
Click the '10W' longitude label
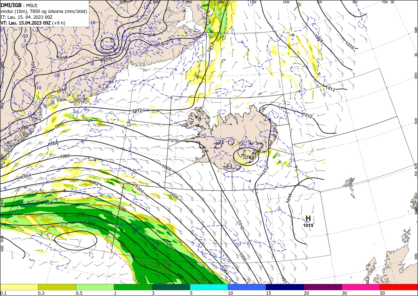click(286, 2)
